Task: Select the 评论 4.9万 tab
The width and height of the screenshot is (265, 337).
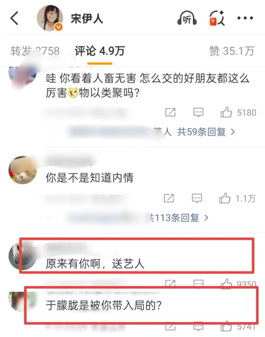Action: (x=100, y=51)
